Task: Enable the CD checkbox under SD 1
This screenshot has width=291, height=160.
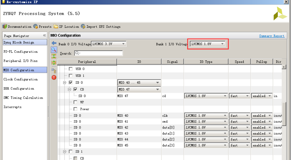Action: 75,158
